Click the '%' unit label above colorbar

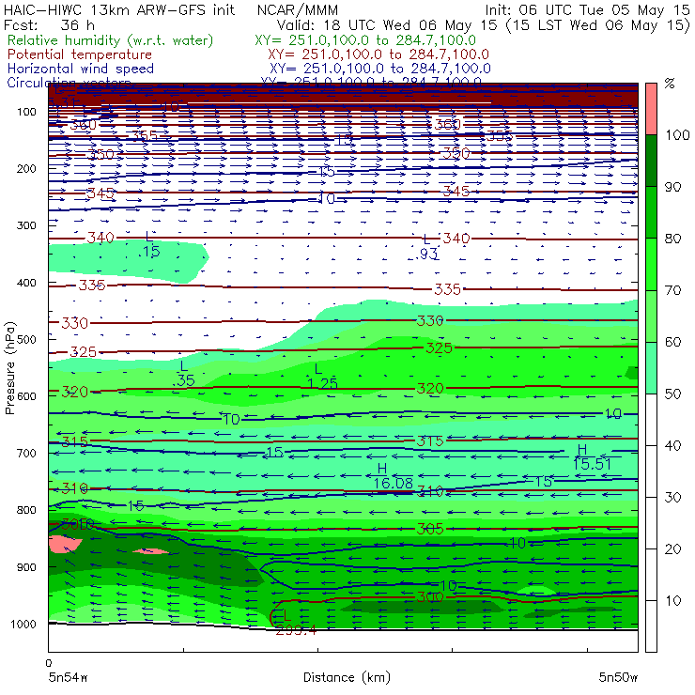[x=670, y=84]
